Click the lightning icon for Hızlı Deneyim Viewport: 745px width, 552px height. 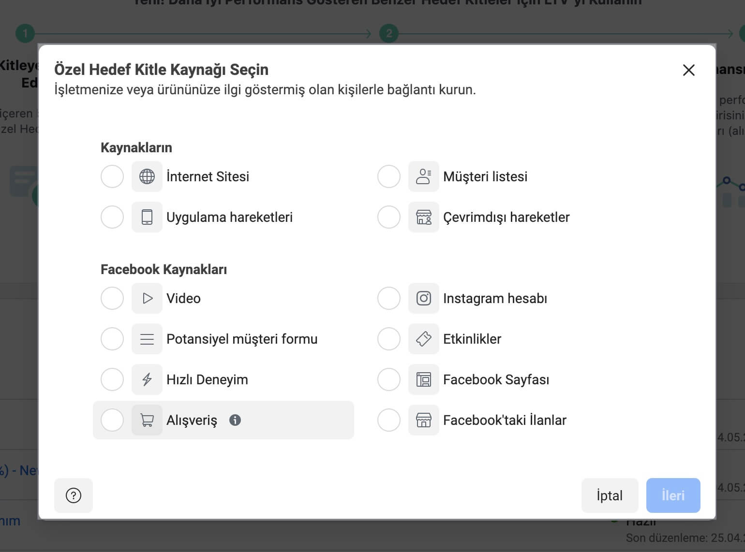(147, 379)
